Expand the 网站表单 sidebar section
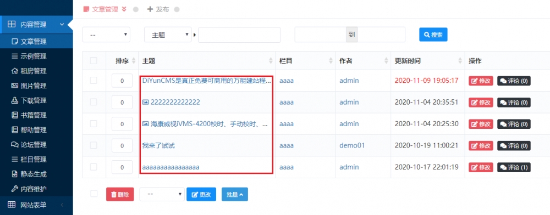The image size is (550, 215). tap(36, 205)
